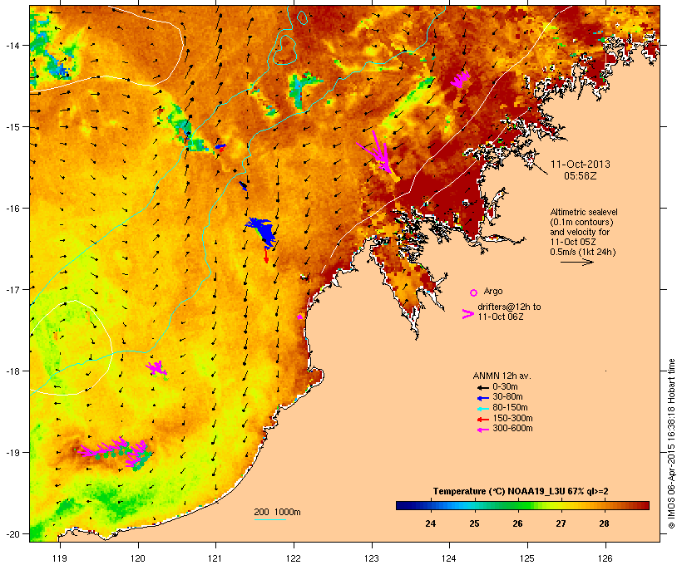Click the white closed sea-level contour near 119E 17.7S
The width and height of the screenshot is (682, 565).
click(x=72, y=347)
